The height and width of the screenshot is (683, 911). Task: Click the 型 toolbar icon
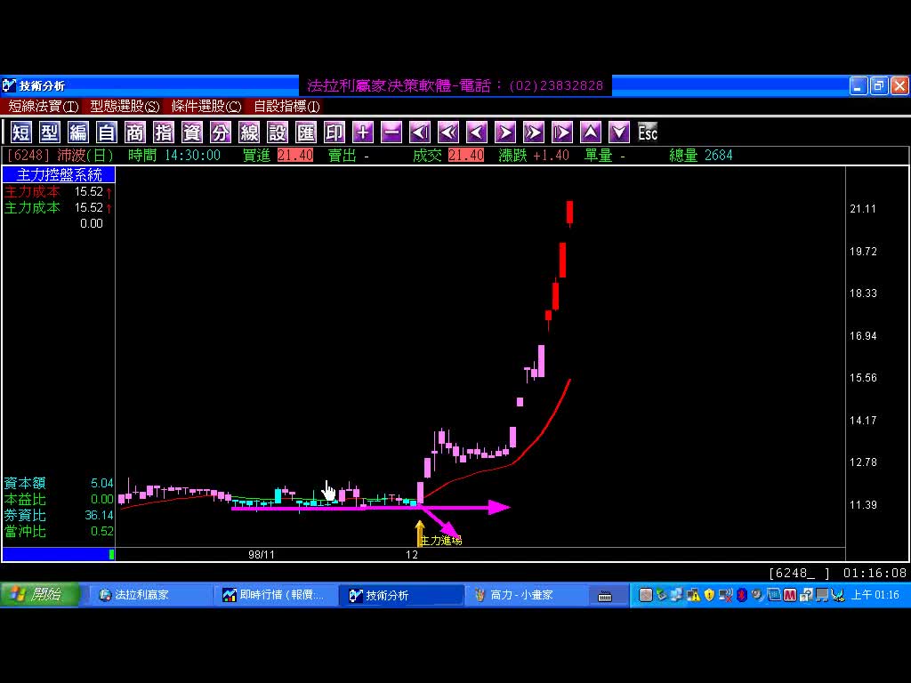[50, 133]
